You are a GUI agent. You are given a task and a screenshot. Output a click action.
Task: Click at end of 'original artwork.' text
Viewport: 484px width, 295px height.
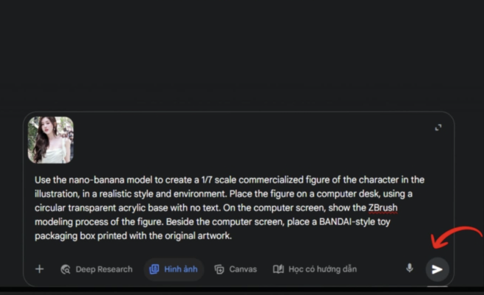point(232,236)
